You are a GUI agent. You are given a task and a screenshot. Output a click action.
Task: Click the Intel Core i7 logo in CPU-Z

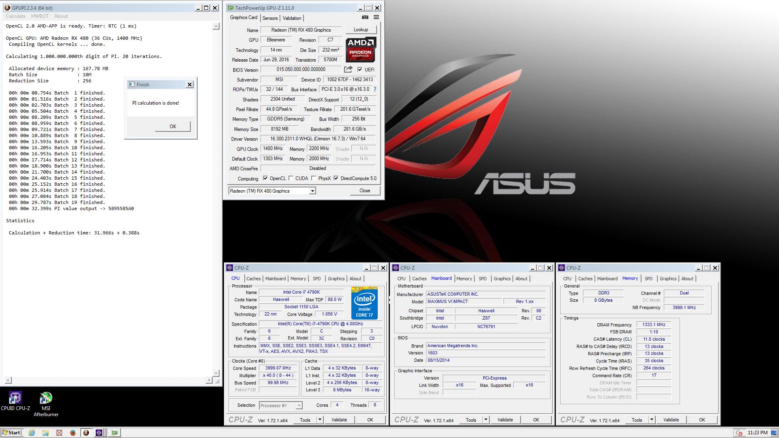click(x=364, y=303)
